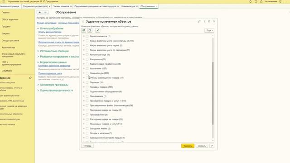The width and height of the screenshot is (290, 163).
Task: Tick the Реализация товаров и услуг checkbox
Action: (x=87, y=124)
